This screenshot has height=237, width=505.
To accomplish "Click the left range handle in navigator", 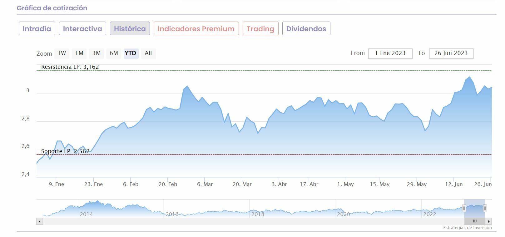I will click(464, 209).
